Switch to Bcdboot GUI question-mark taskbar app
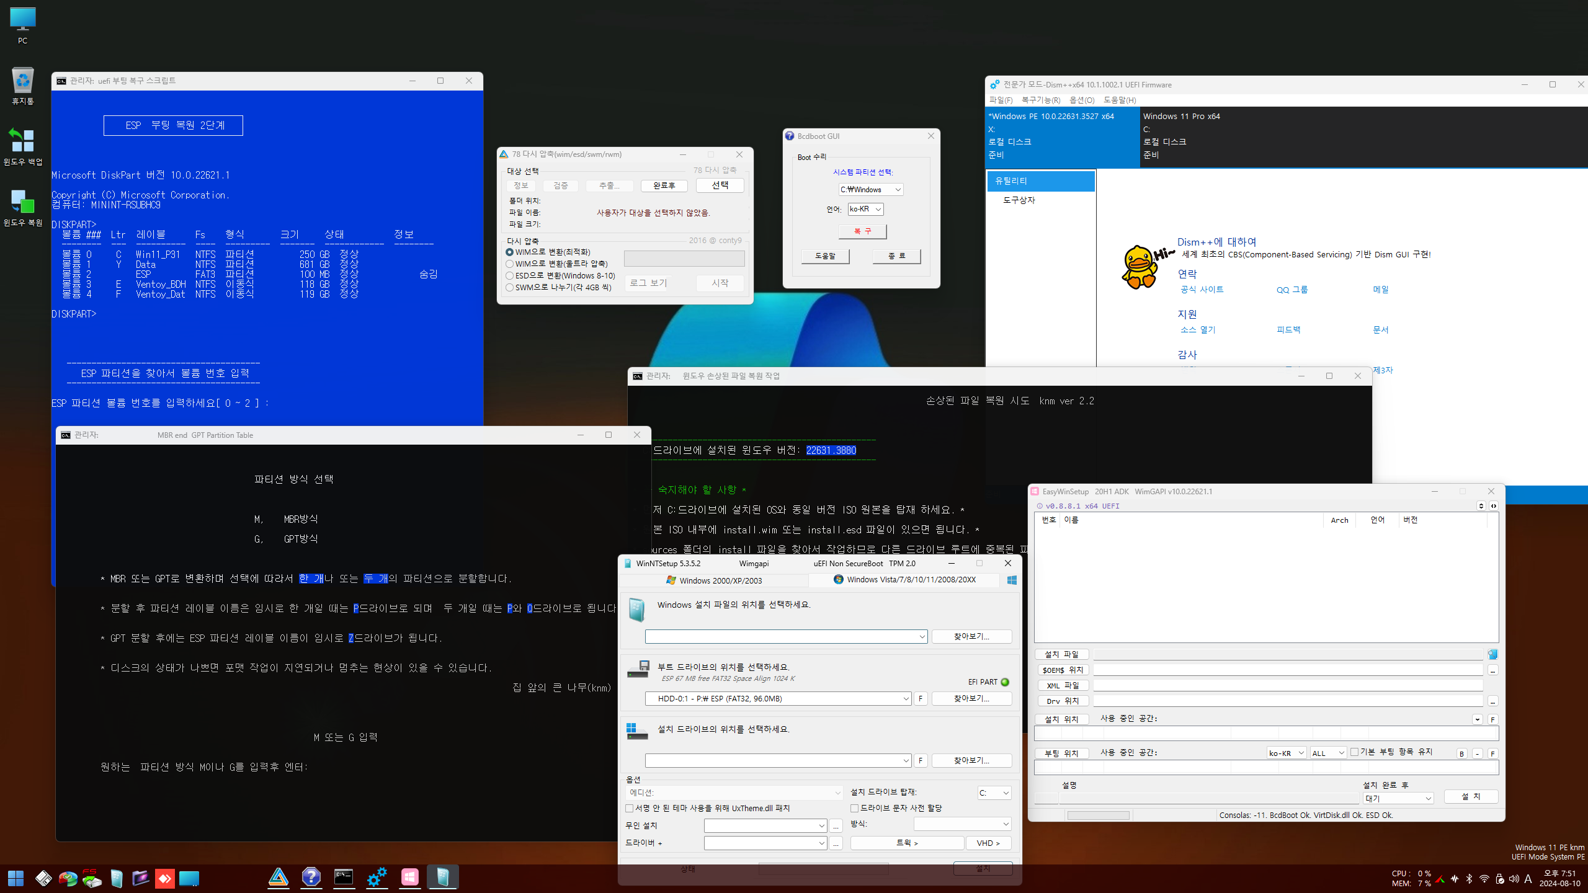Image resolution: width=1588 pixels, height=893 pixels. click(311, 877)
